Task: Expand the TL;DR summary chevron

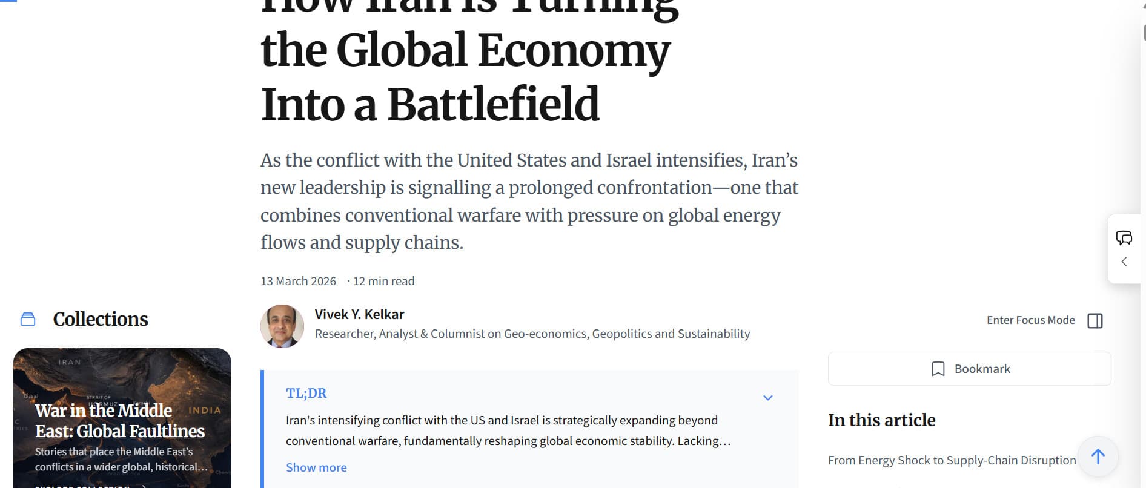Action: point(767,398)
